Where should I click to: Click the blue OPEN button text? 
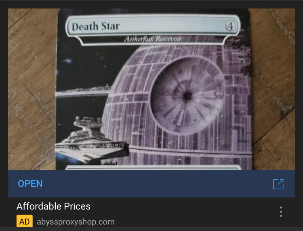pyautogui.click(x=30, y=184)
